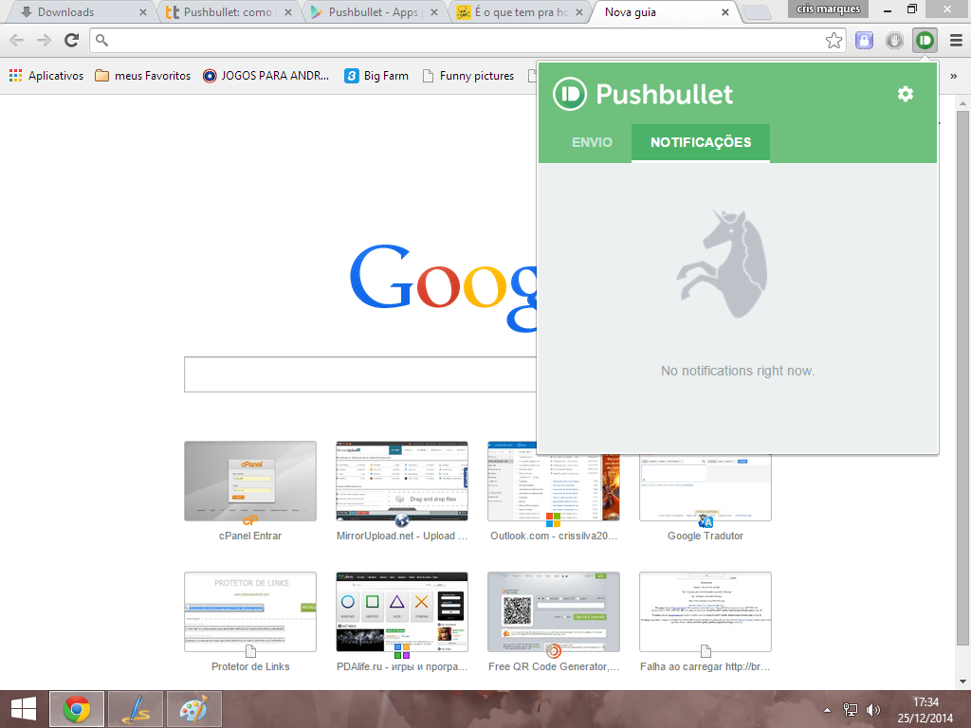This screenshot has width=971, height=728.
Task: Click the page vertical scrollbar
Action: (x=962, y=377)
